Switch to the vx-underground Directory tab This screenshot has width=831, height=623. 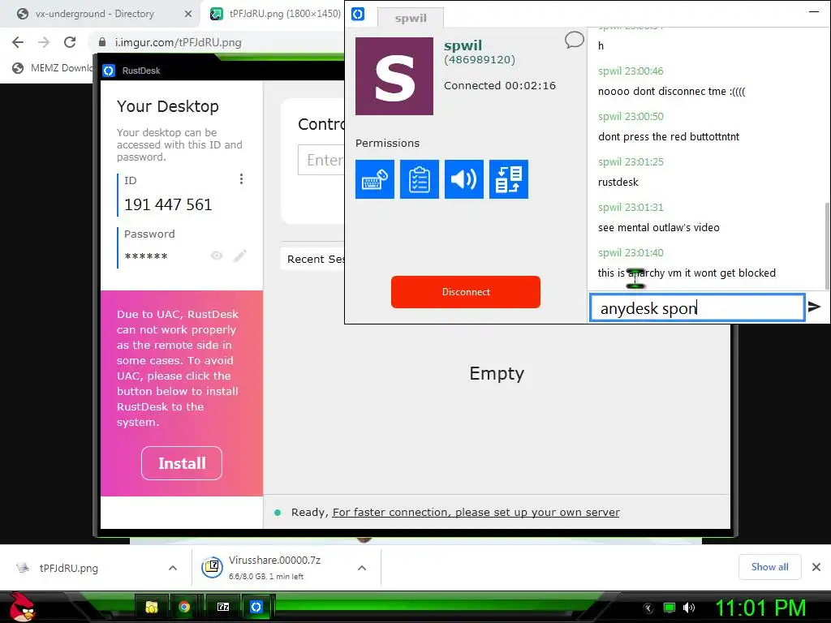pyautogui.click(x=94, y=14)
